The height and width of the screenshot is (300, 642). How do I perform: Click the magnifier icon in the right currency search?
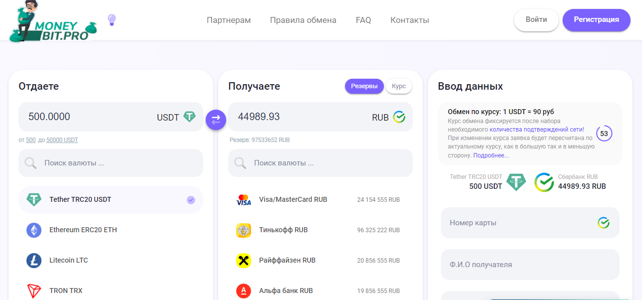pos(240,163)
